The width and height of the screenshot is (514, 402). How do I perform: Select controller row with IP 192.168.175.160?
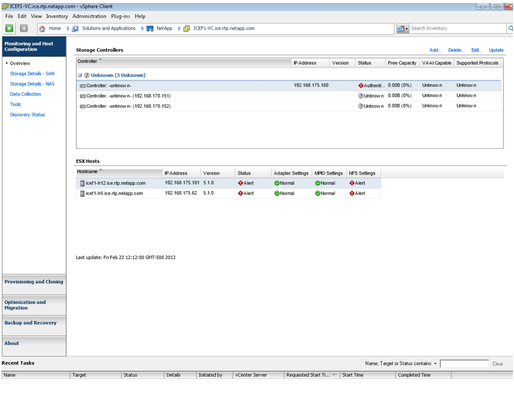[x=289, y=85]
